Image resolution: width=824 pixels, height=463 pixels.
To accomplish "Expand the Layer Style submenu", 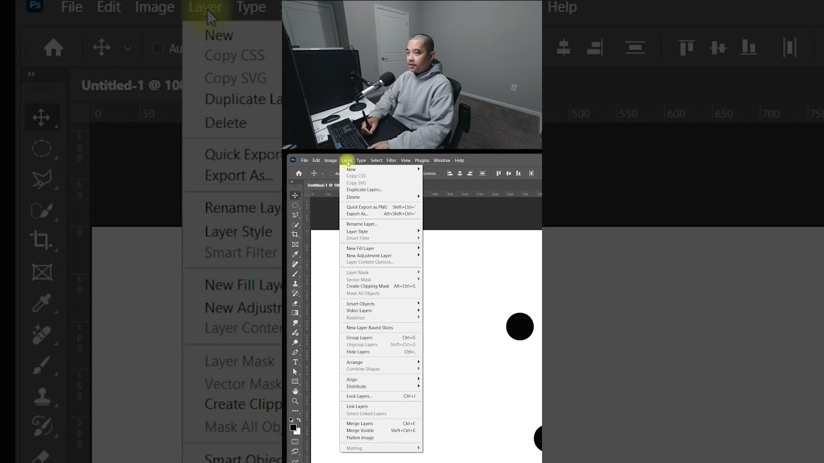I will click(418, 231).
